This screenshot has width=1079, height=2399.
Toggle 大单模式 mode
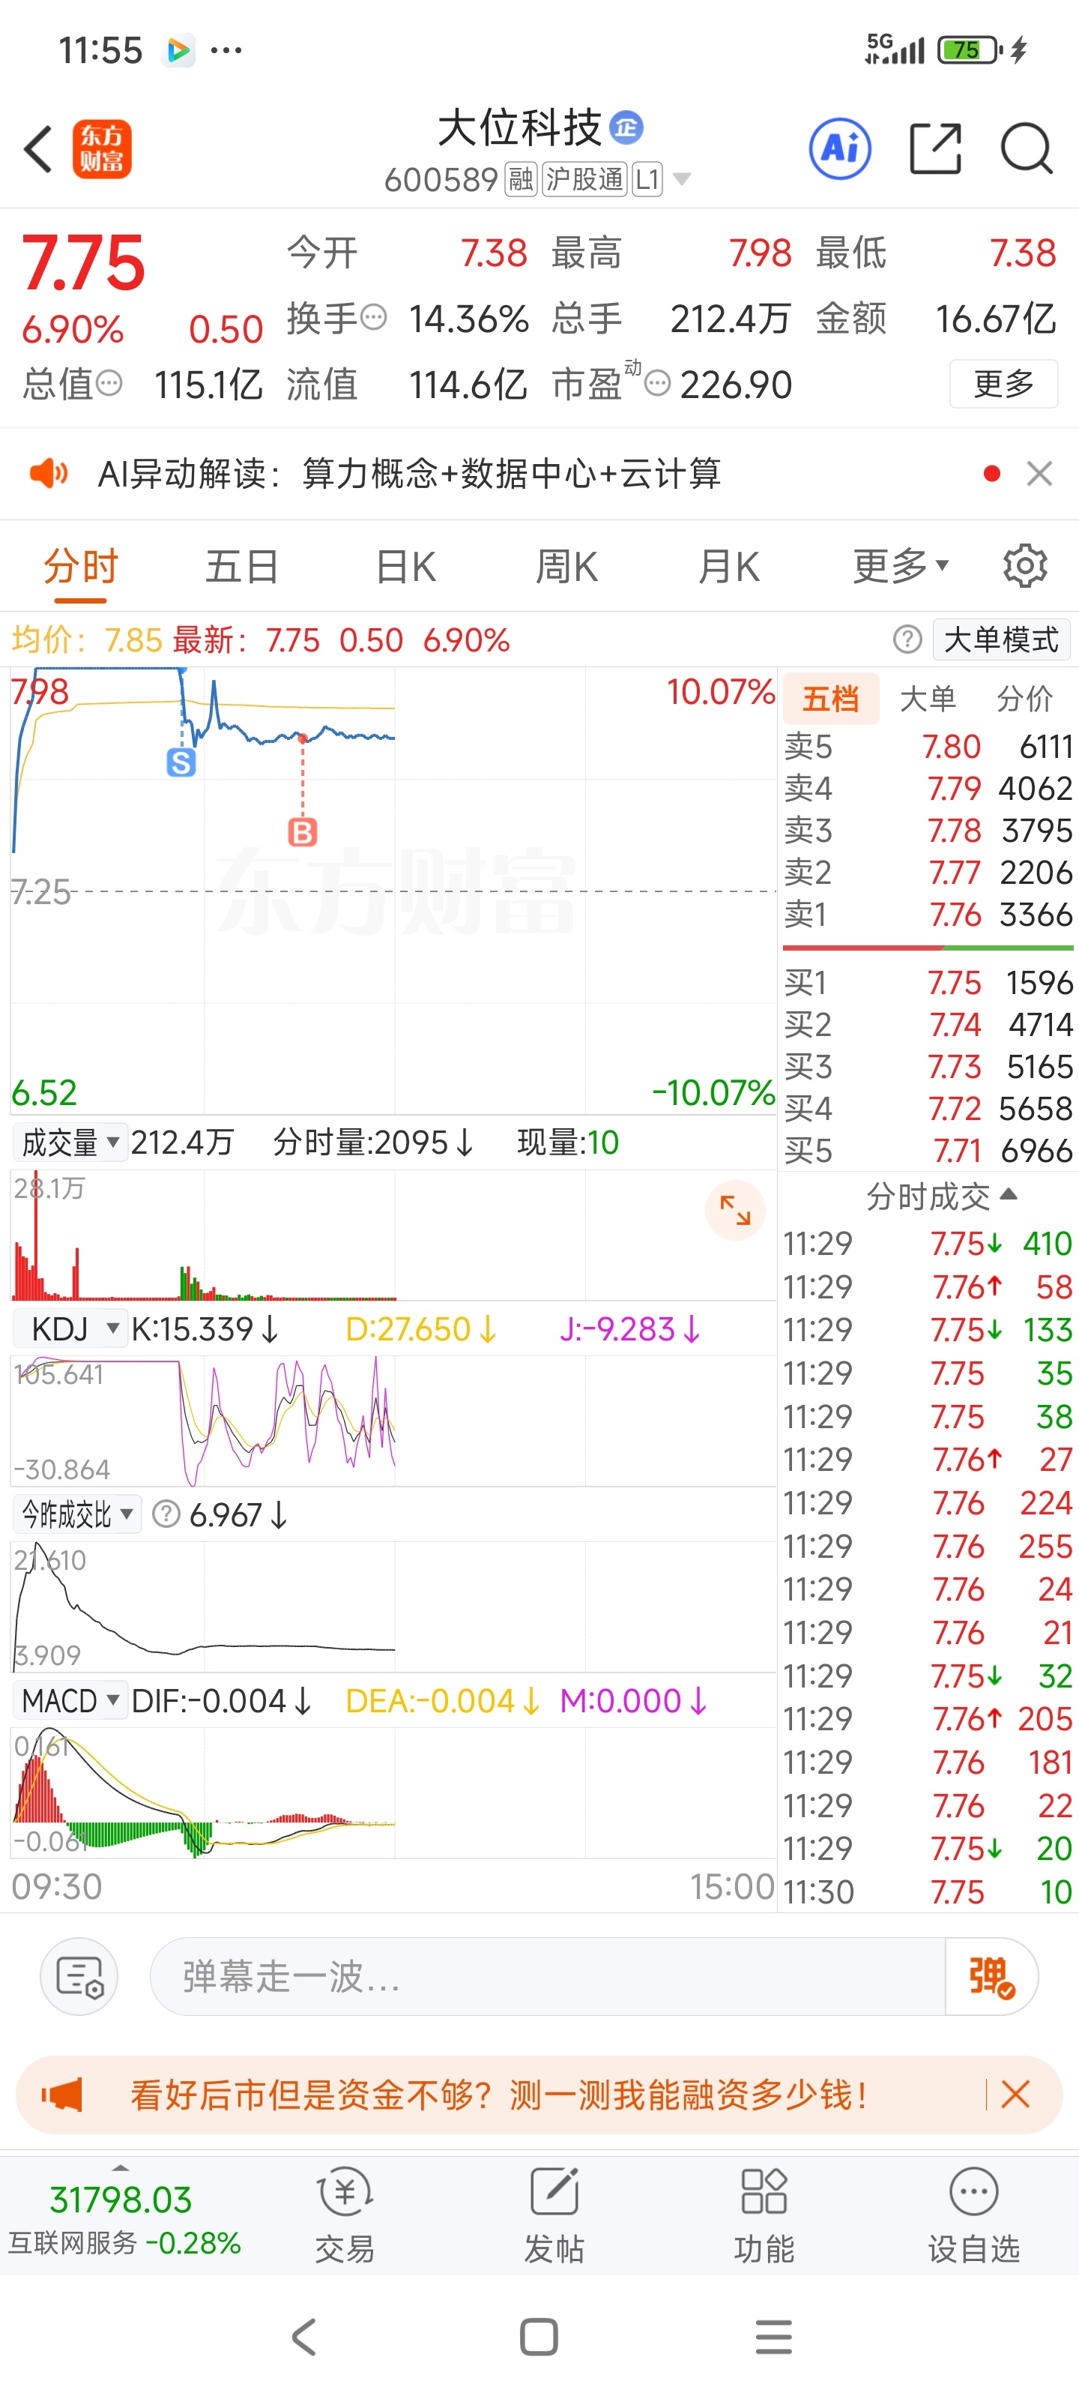pyautogui.click(x=1001, y=639)
